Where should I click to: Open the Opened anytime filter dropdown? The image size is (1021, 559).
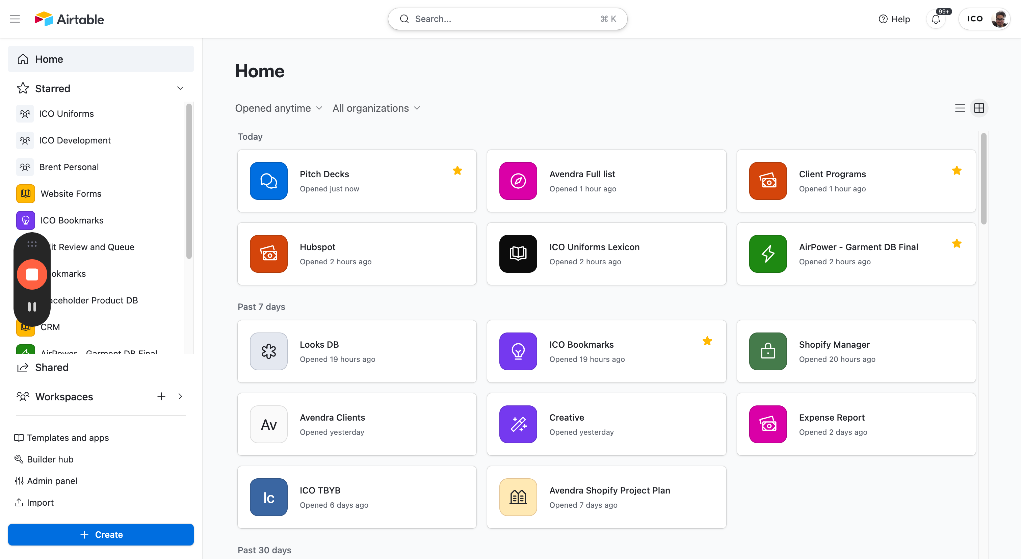point(278,108)
